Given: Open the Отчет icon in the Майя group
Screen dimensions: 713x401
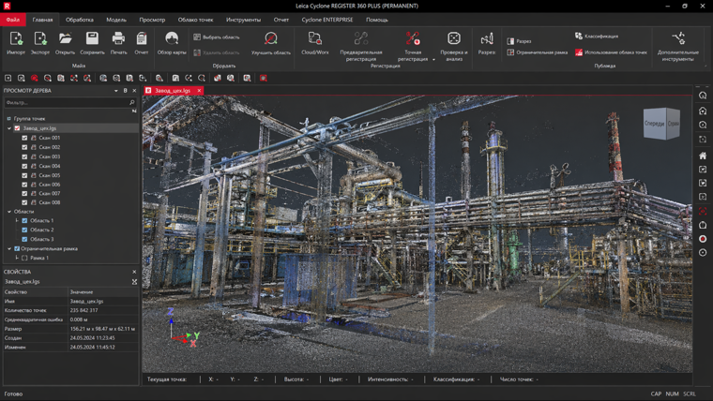Looking at the screenshot, I should (x=142, y=38).
